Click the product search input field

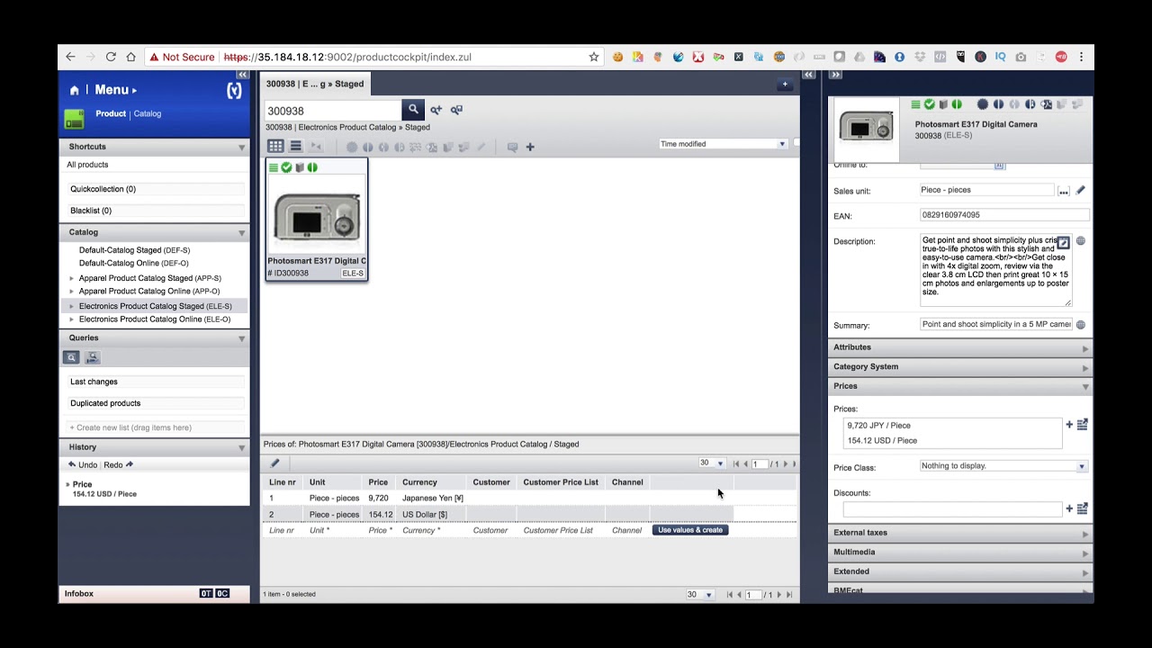click(x=333, y=111)
